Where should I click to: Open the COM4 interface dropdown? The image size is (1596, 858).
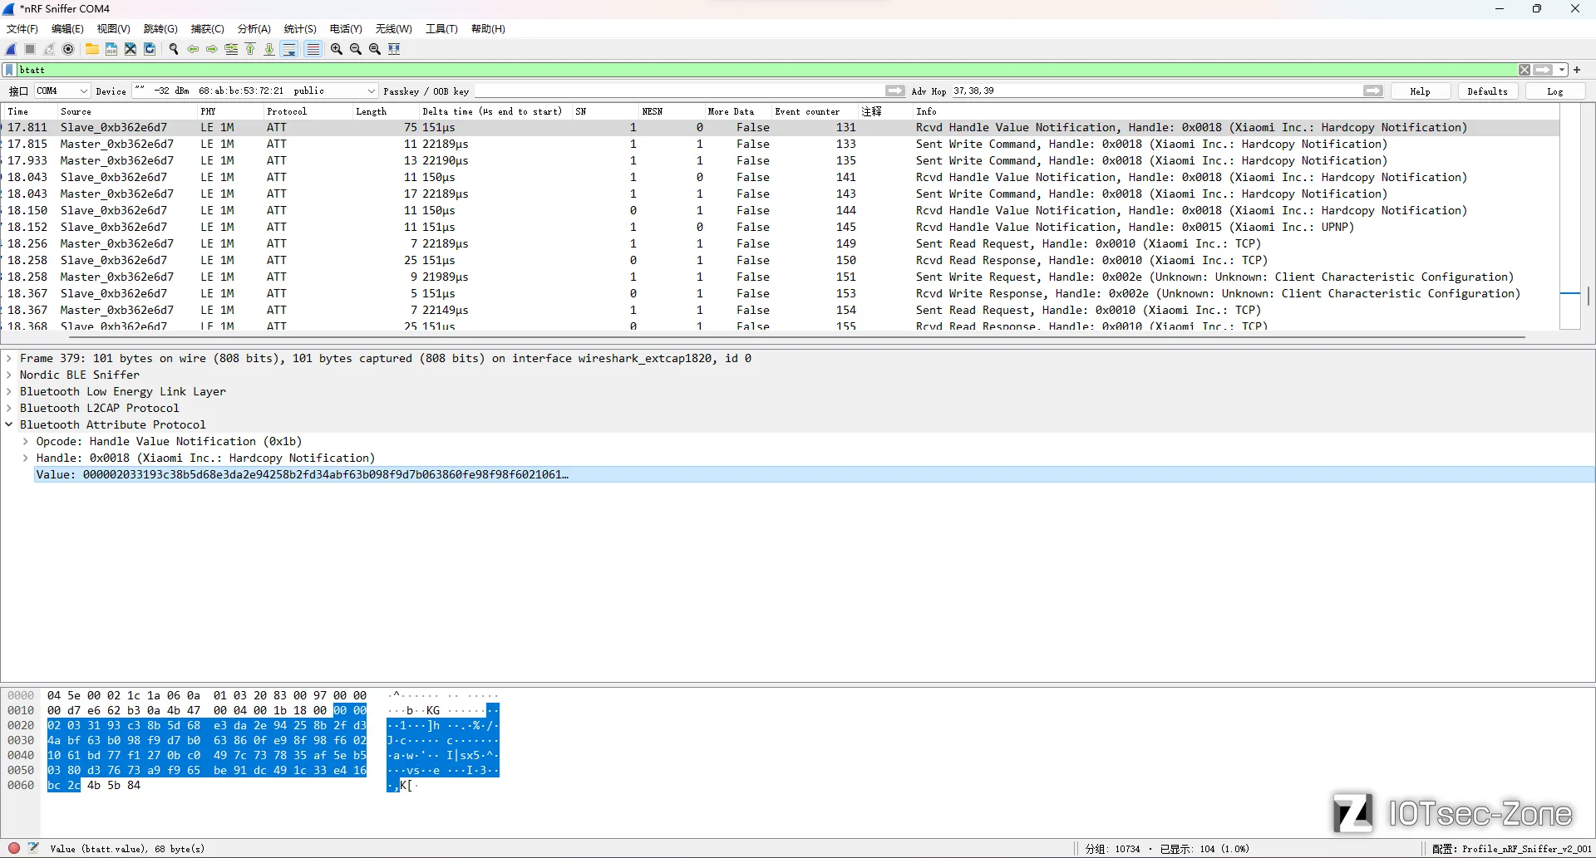click(x=62, y=91)
